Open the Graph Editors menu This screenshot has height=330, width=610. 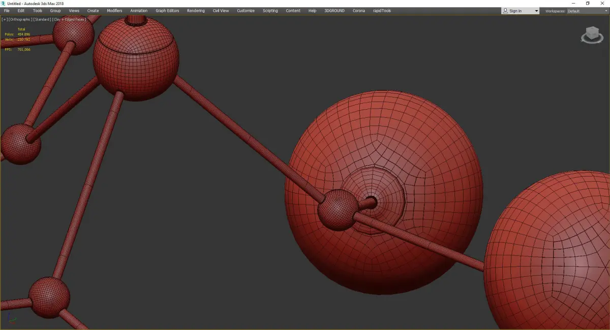click(x=167, y=11)
